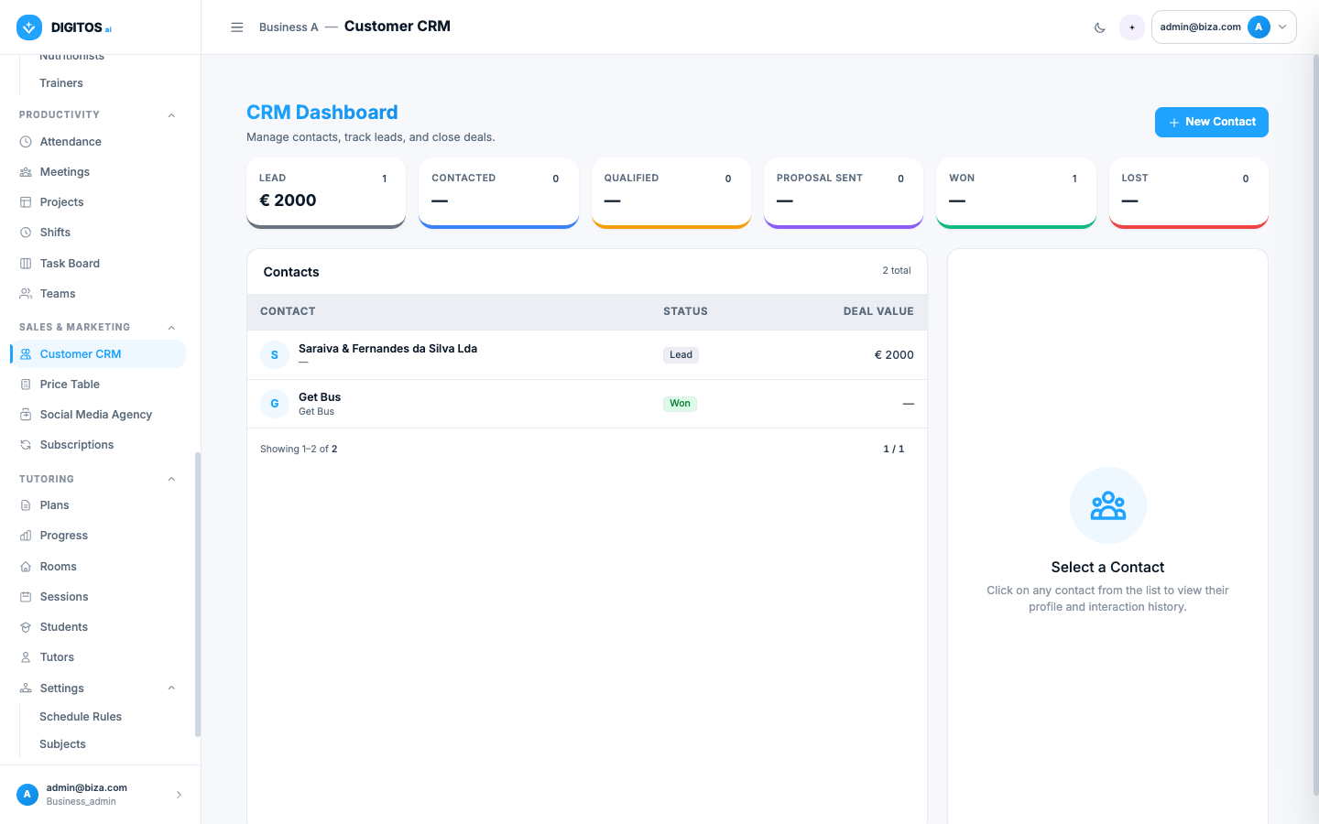Viewport: 1319px width, 824px height.
Task: Open Attendance clock icon
Action: [26, 142]
